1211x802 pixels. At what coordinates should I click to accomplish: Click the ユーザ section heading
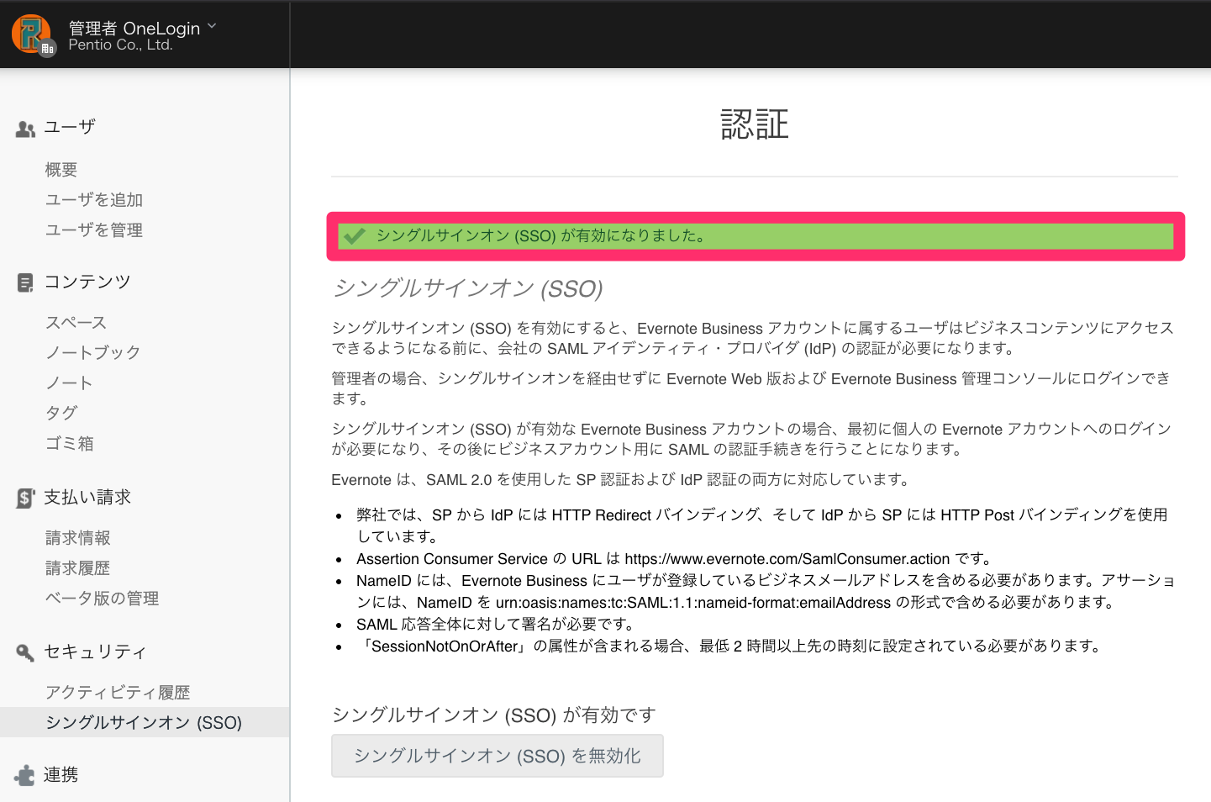point(70,128)
